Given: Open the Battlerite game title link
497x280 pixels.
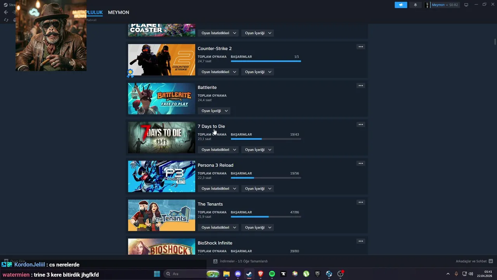Looking at the screenshot, I should pos(207,87).
